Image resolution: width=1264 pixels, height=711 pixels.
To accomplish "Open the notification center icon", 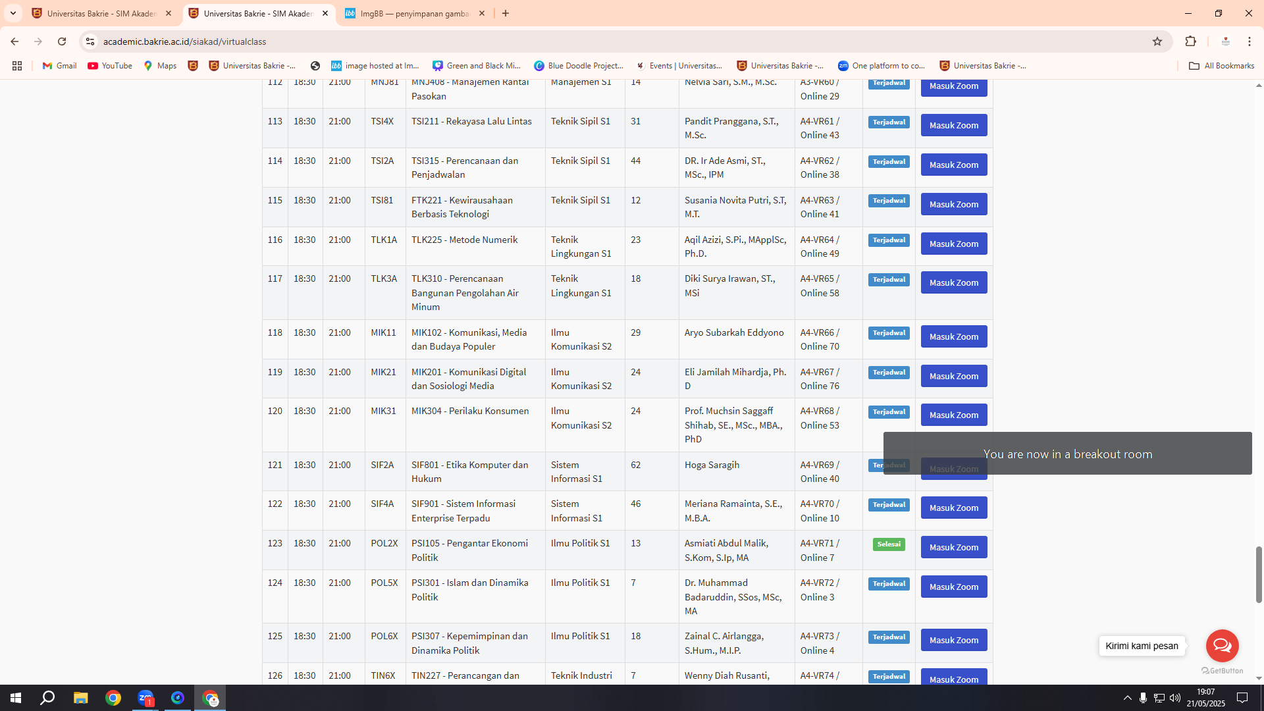I will tap(1243, 698).
